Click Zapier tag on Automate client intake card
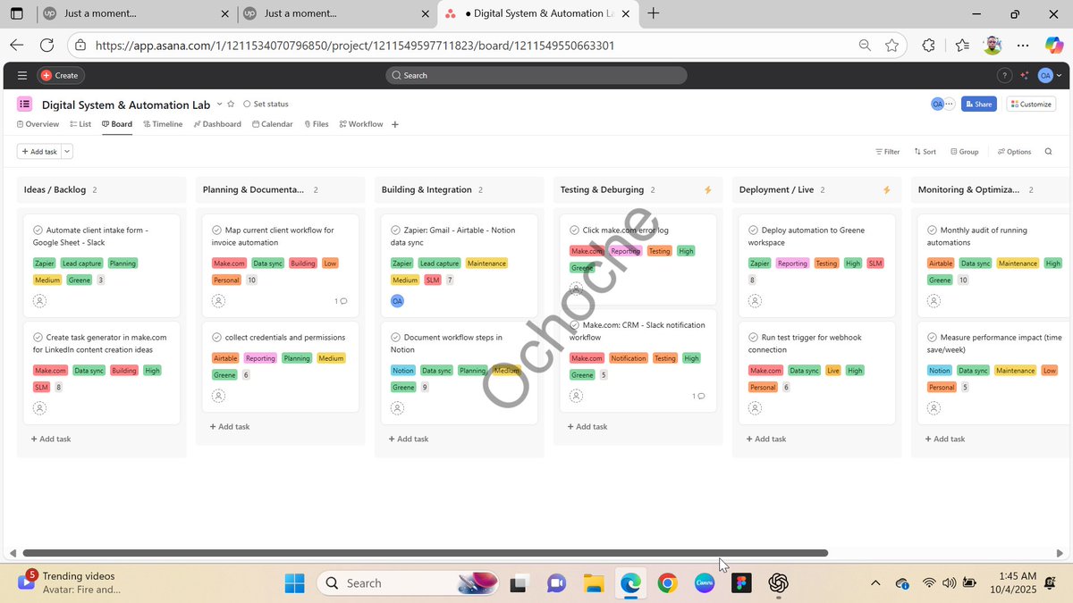The width and height of the screenshot is (1073, 603). tap(44, 264)
